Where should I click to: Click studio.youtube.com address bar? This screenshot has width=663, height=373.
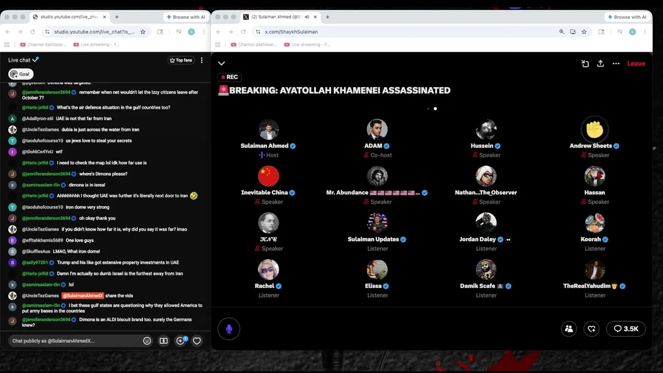(94, 32)
